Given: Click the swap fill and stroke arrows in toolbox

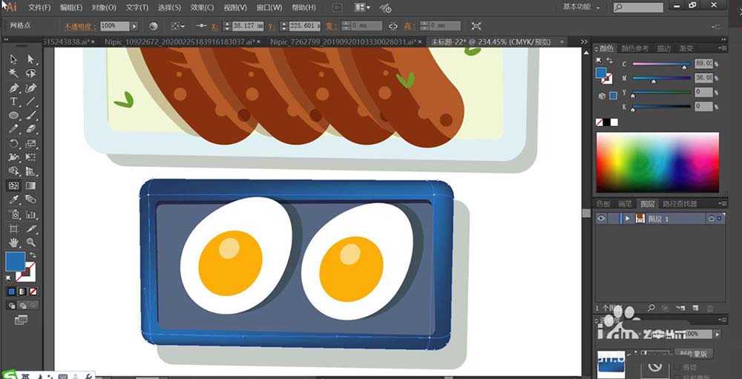Looking at the screenshot, I should [33, 254].
